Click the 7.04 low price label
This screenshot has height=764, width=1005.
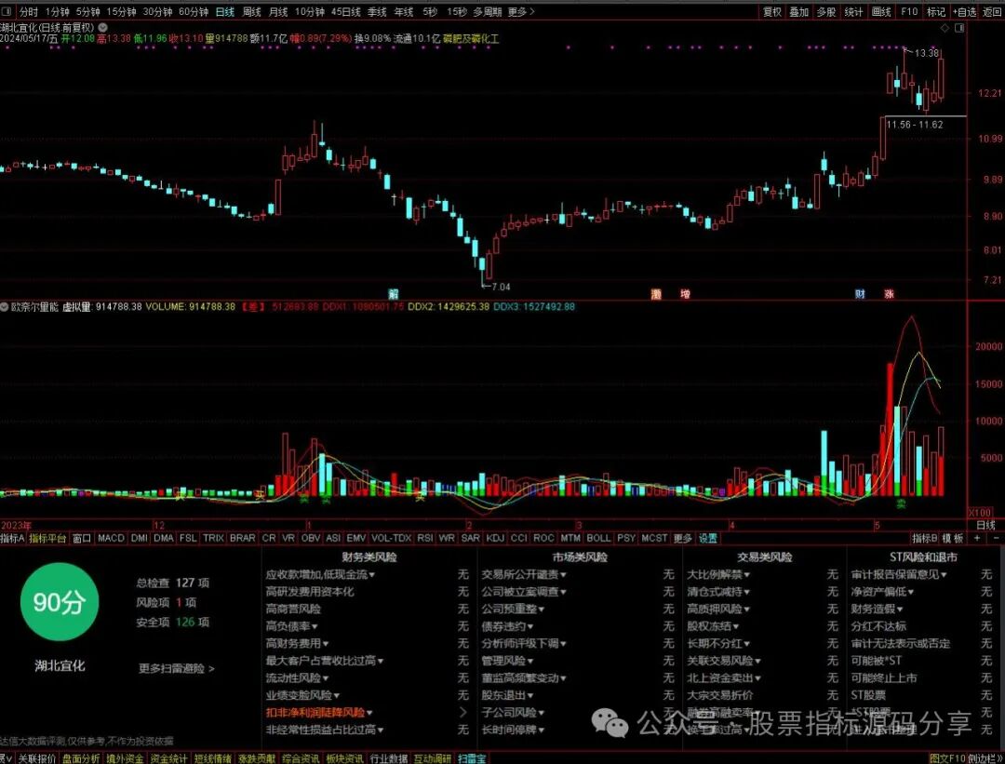pyautogui.click(x=502, y=287)
